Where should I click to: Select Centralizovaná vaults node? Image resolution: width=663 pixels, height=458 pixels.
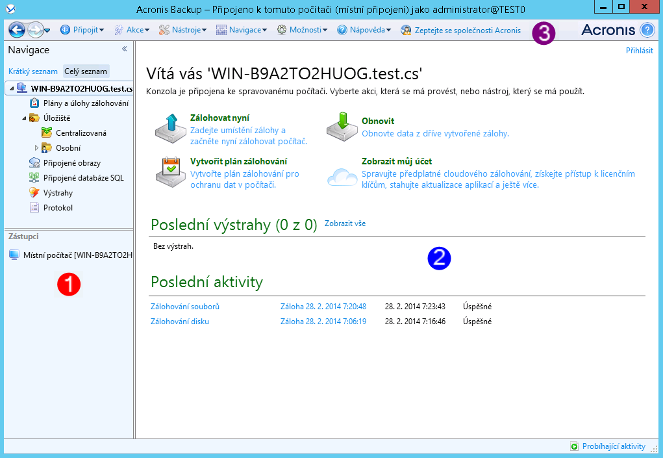[x=81, y=133]
